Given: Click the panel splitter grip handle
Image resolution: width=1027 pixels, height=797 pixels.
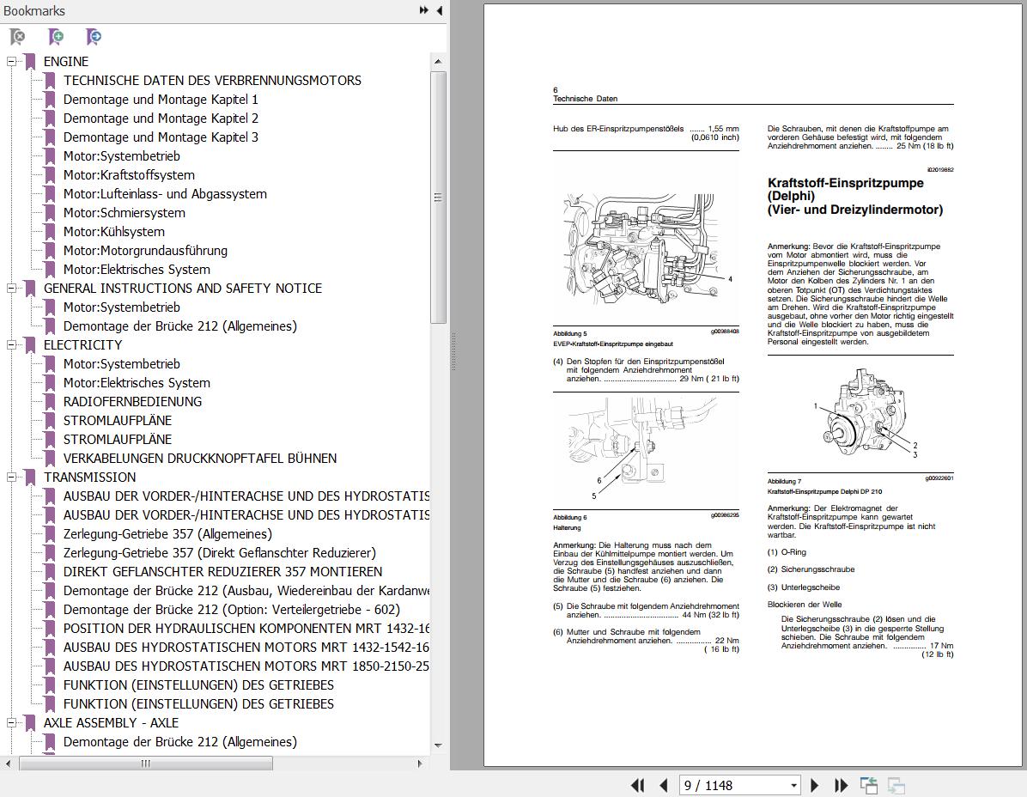Looking at the screenshot, I should pos(453,351).
